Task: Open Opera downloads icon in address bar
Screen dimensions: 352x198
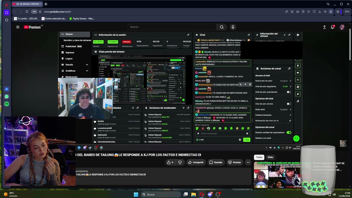Action: (x=320, y=12)
